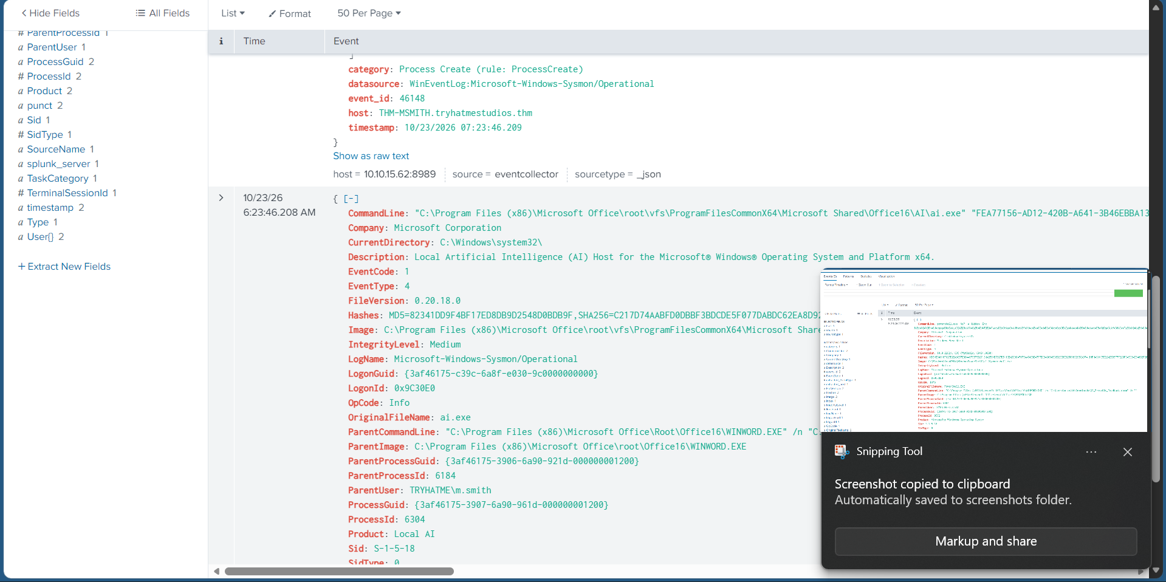This screenshot has width=1166, height=582.
Task: Click Hide Fields chevron link
Action: pos(50,13)
